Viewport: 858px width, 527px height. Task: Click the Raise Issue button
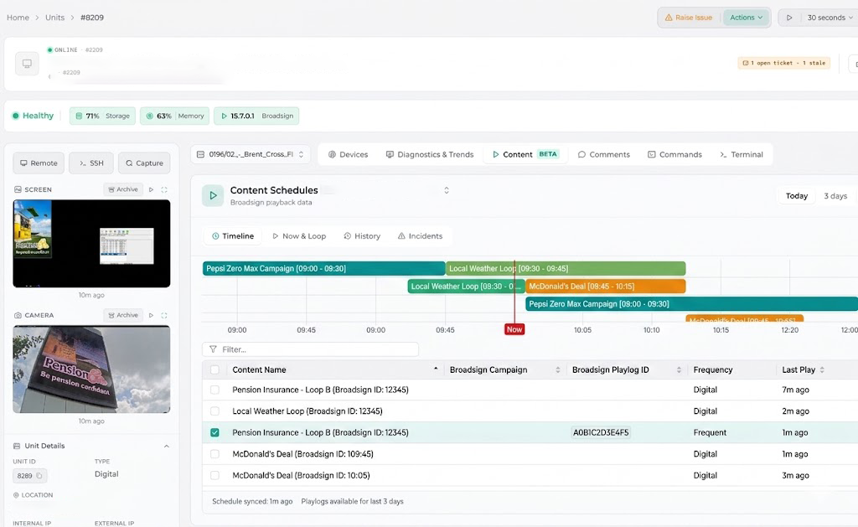click(x=689, y=18)
